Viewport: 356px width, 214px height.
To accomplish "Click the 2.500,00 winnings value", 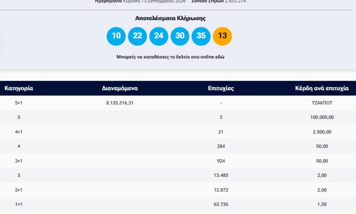I will [322, 132].
